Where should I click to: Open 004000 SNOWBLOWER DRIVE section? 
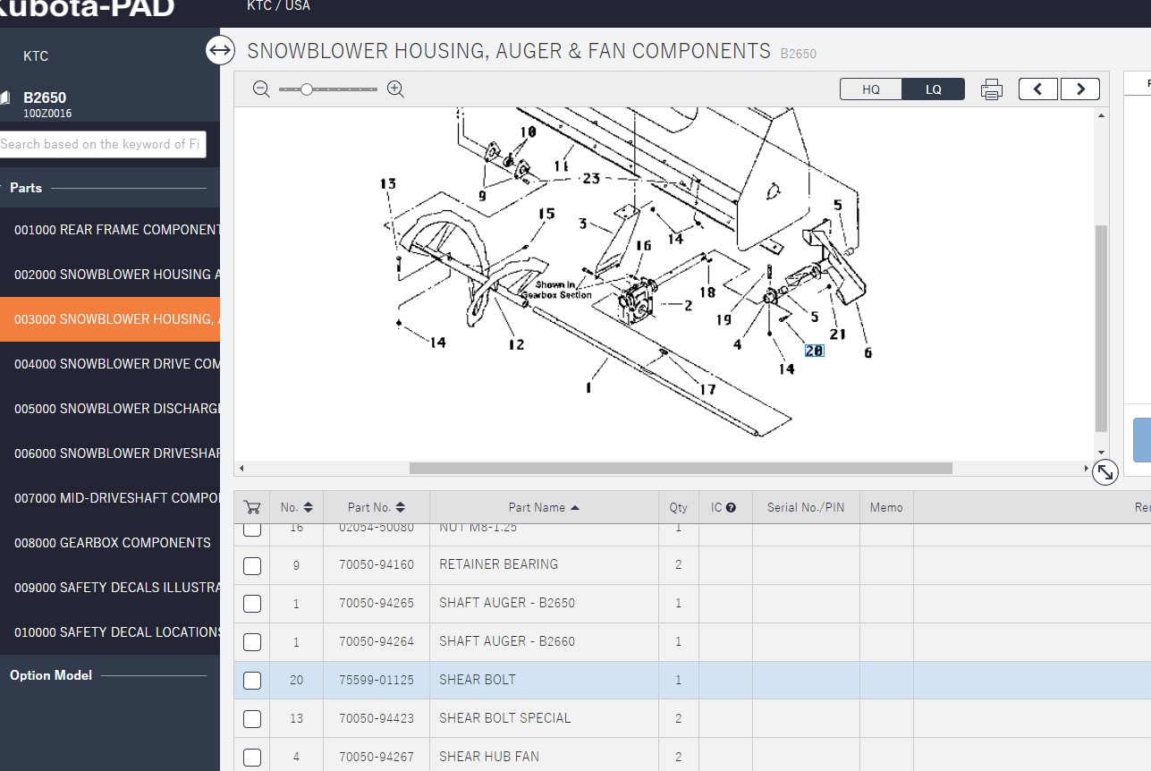tap(110, 364)
